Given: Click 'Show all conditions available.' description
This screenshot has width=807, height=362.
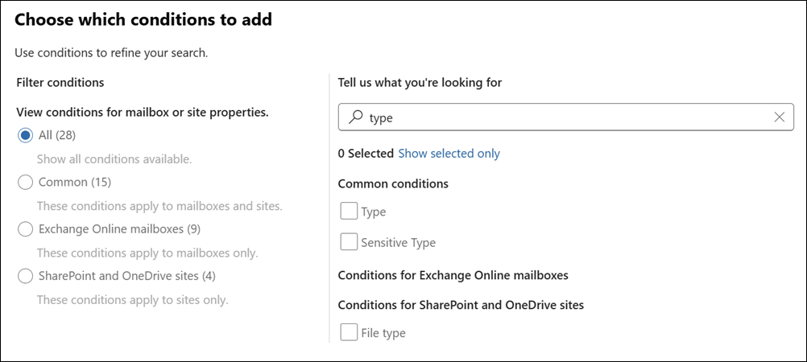Looking at the screenshot, I should 114,159.
